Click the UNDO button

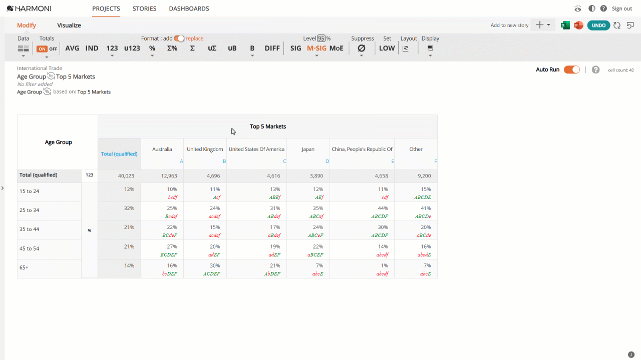598,25
